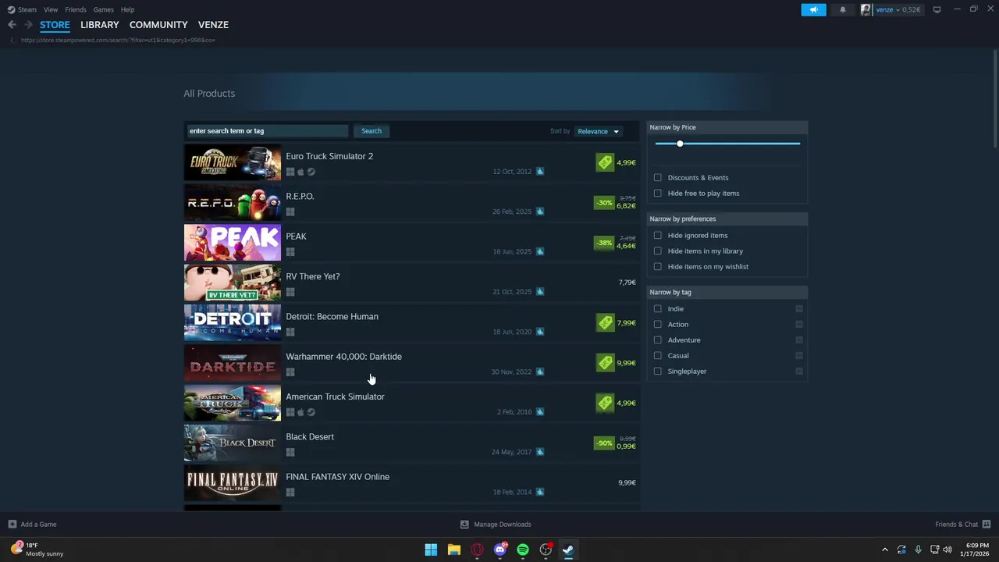Screen dimensions: 999x562
Task: Open the megaphone announcements button
Action: coord(813,9)
